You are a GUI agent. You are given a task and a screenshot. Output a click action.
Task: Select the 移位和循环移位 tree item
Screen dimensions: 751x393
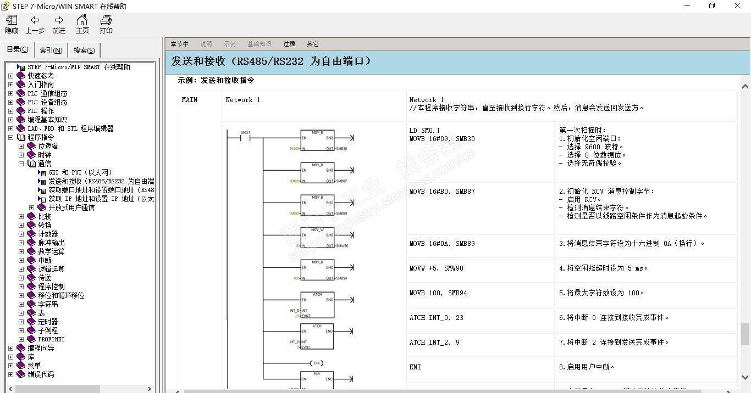(x=61, y=295)
